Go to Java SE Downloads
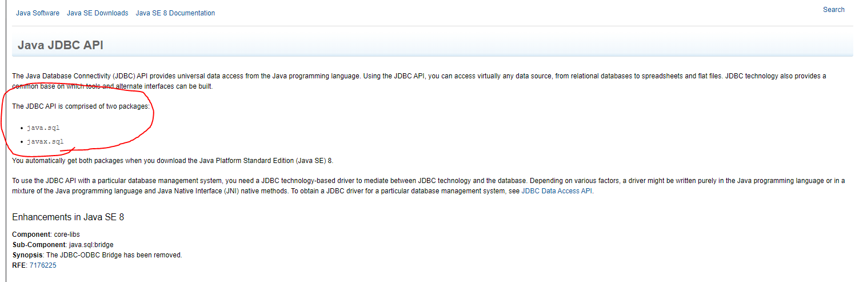This screenshot has height=282, width=859. pyautogui.click(x=97, y=13)
